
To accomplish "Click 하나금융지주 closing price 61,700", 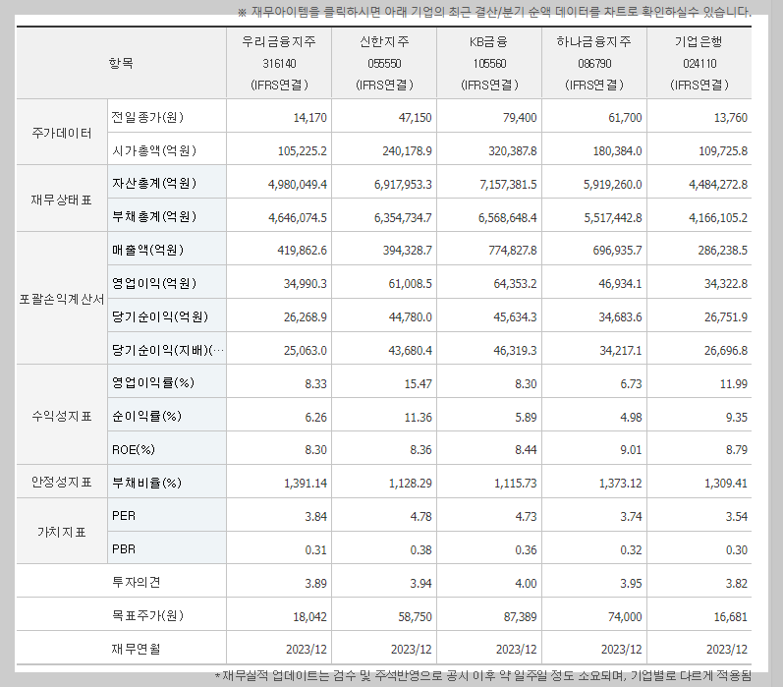I will (x=625, y=118).
